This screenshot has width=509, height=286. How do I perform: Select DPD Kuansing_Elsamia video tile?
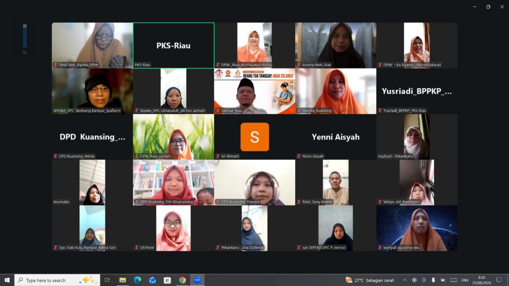point(254,183)
